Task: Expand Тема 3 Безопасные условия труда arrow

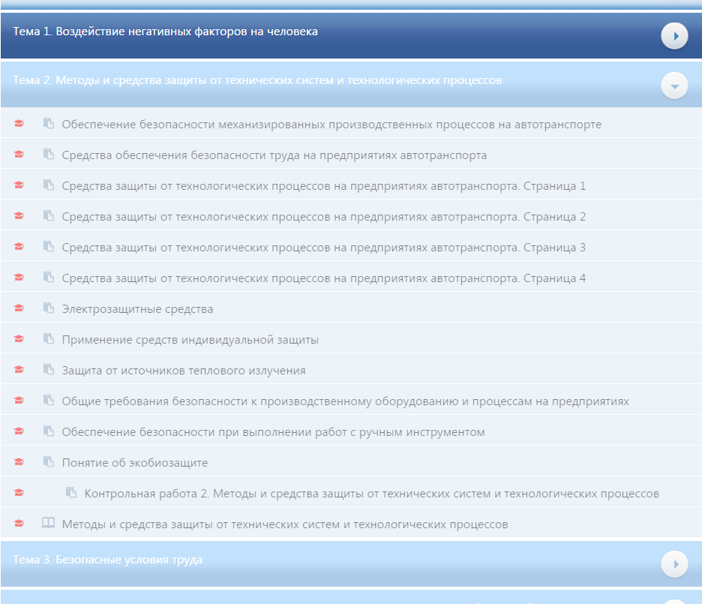Action: pos(674,564)
